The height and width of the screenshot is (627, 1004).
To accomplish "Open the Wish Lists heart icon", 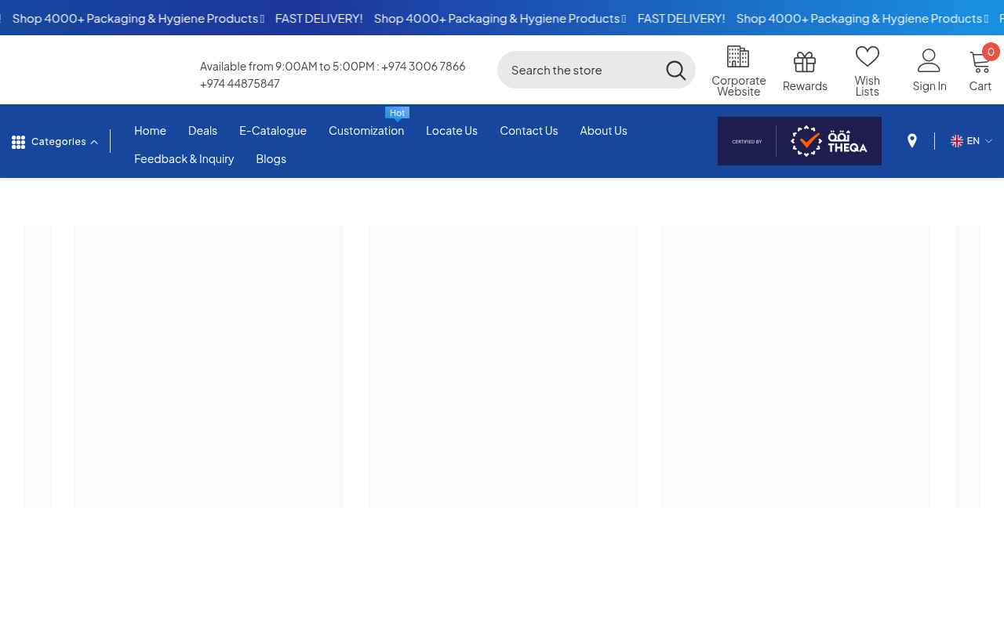I will point(868,56).
